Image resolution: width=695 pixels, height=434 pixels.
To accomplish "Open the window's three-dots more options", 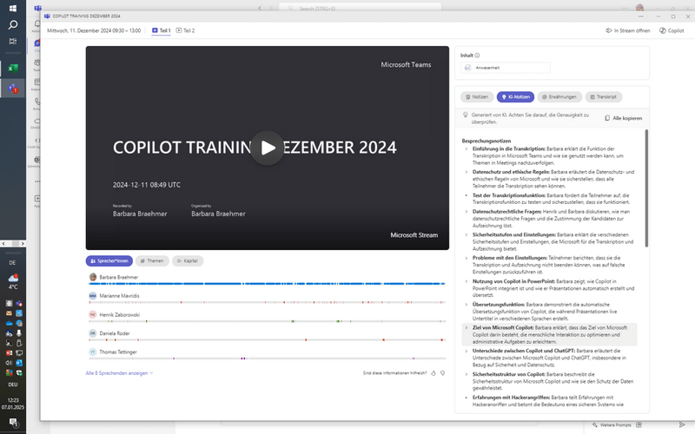I will click(639, 16).
